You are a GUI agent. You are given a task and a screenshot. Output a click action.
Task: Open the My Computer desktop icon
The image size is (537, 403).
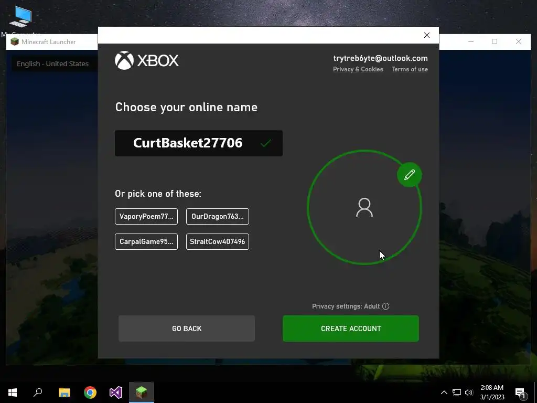click(20, 20)
